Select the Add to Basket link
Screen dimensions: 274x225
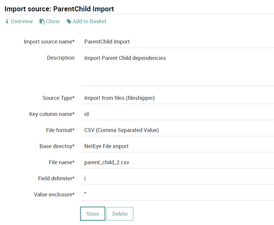pos(87,22)
